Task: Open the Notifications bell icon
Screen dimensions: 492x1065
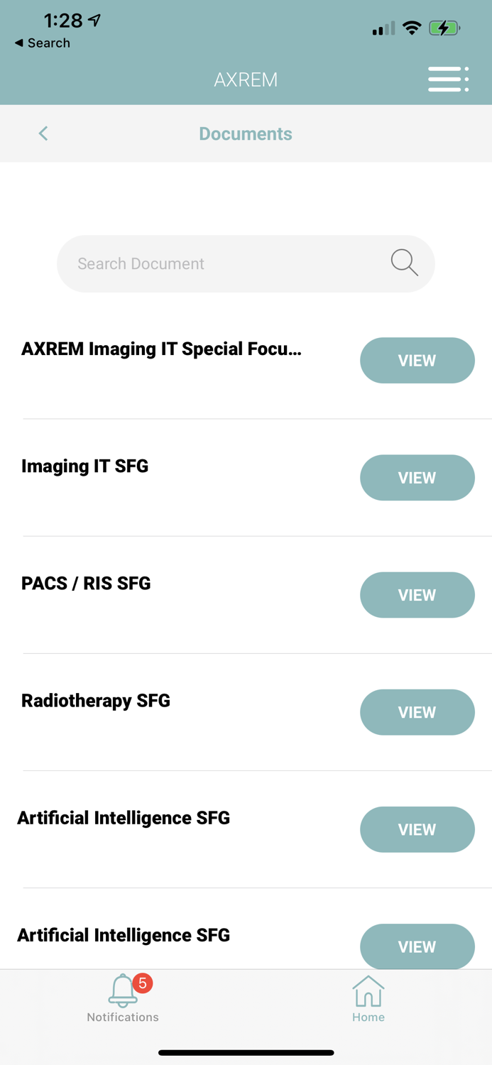Action: point(122,990)
